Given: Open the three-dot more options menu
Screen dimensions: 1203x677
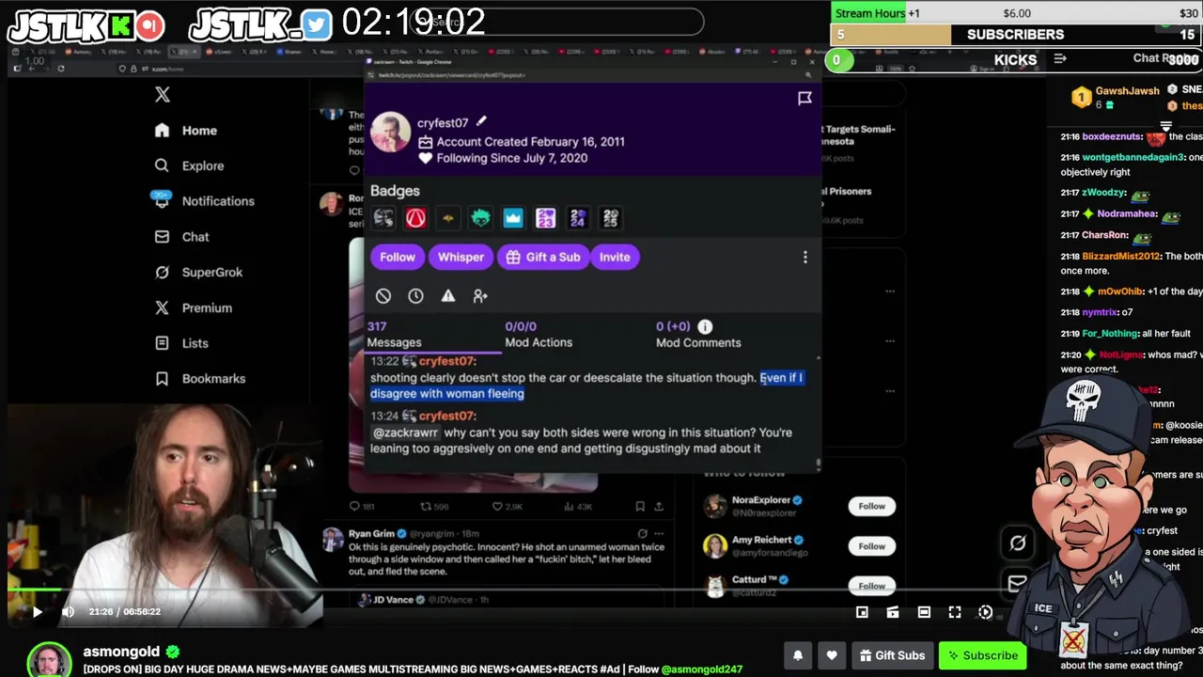Looking at the screenshot, I should [x=805, y=257].
